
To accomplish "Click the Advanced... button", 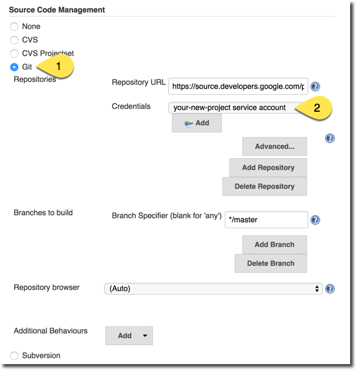I will coord(275,146).
